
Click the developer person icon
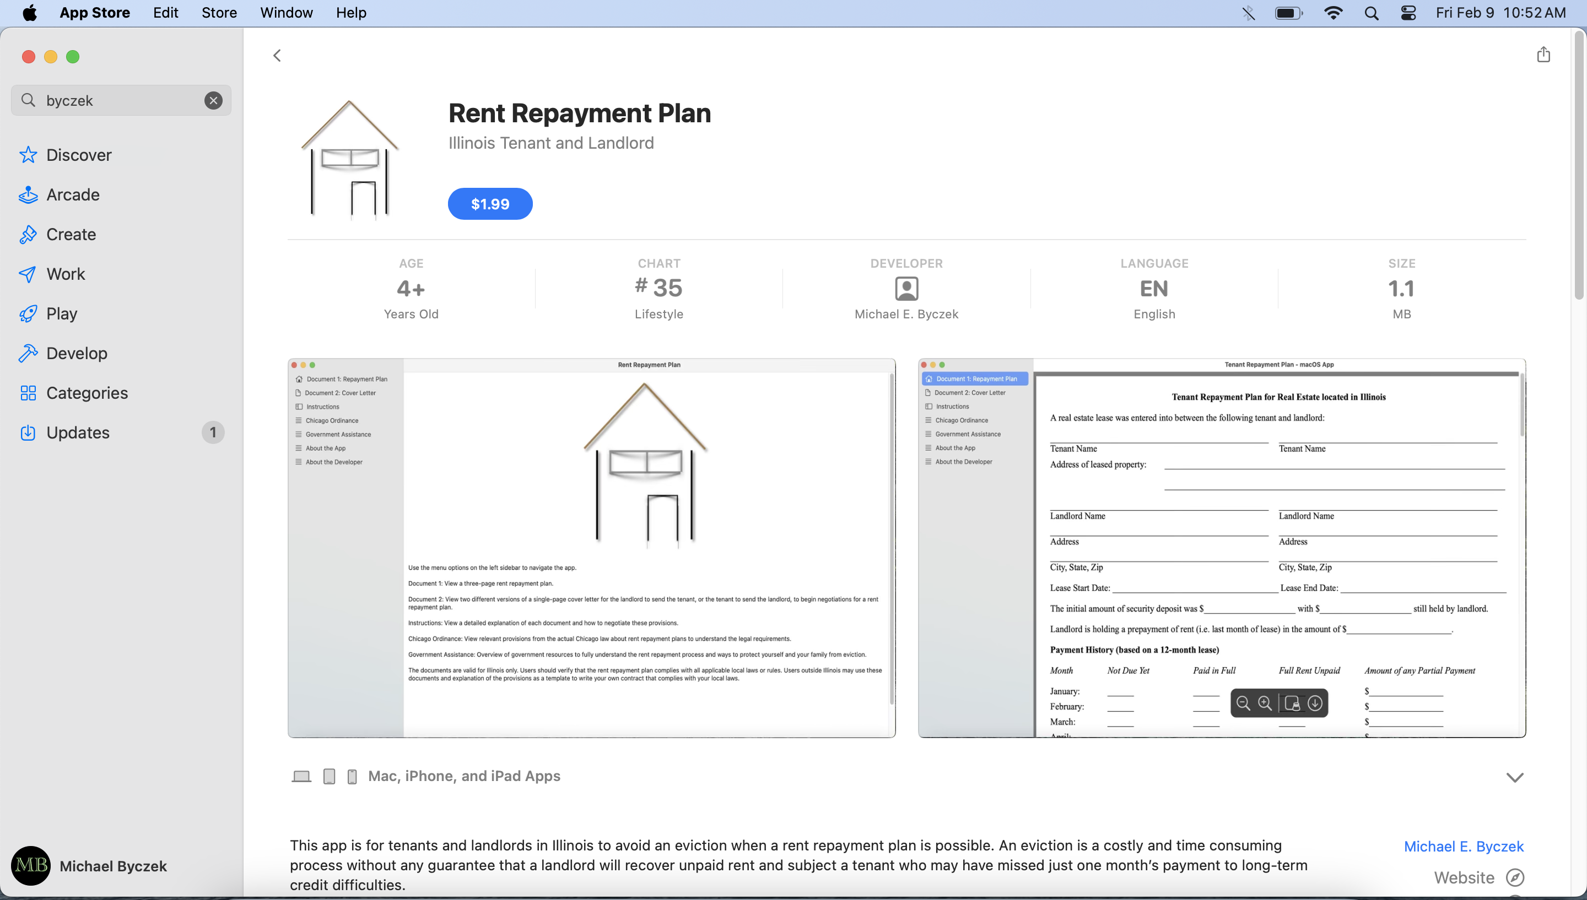coord(906,289)
